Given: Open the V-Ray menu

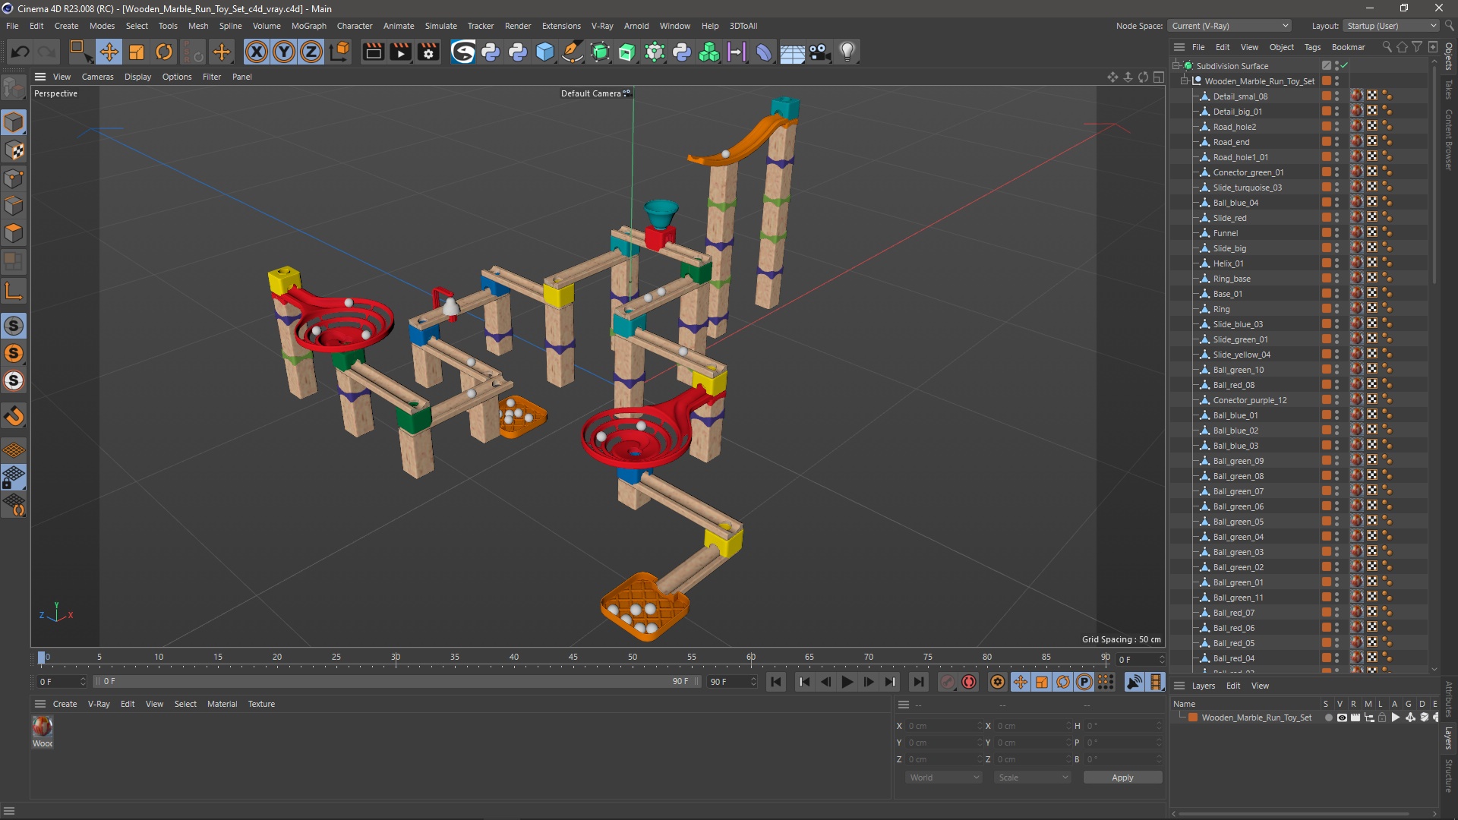Looking at the screenshot, I should pos(601,26).
